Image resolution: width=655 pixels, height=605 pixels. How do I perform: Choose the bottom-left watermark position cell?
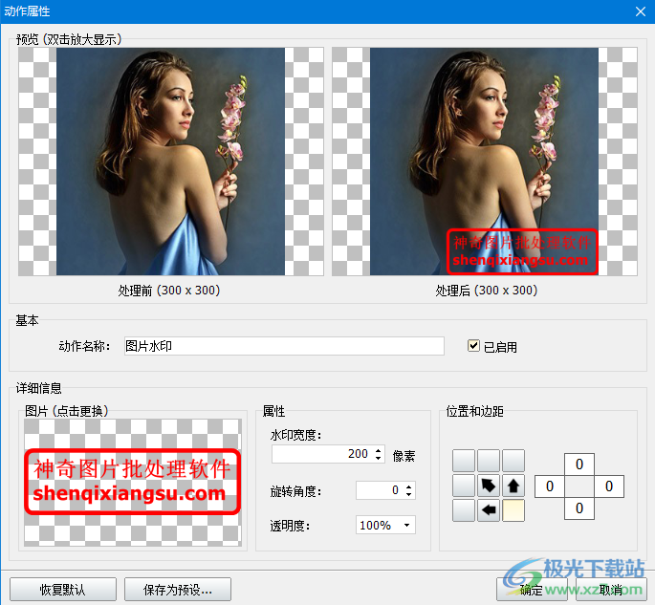point(464,510)
